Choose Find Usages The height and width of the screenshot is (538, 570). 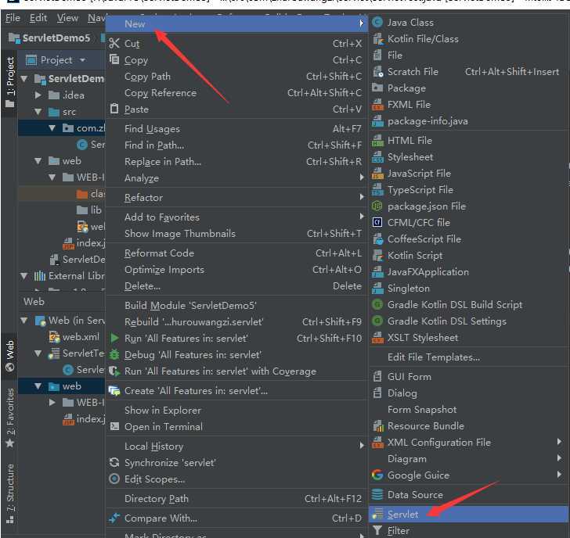click(x=236, y=129)
